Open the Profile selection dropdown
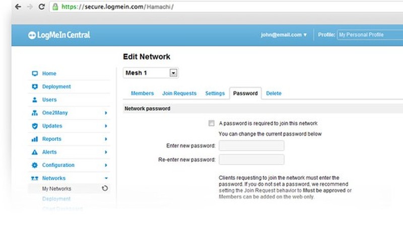This screenshot has width=403, height=248. pos(369,35)
